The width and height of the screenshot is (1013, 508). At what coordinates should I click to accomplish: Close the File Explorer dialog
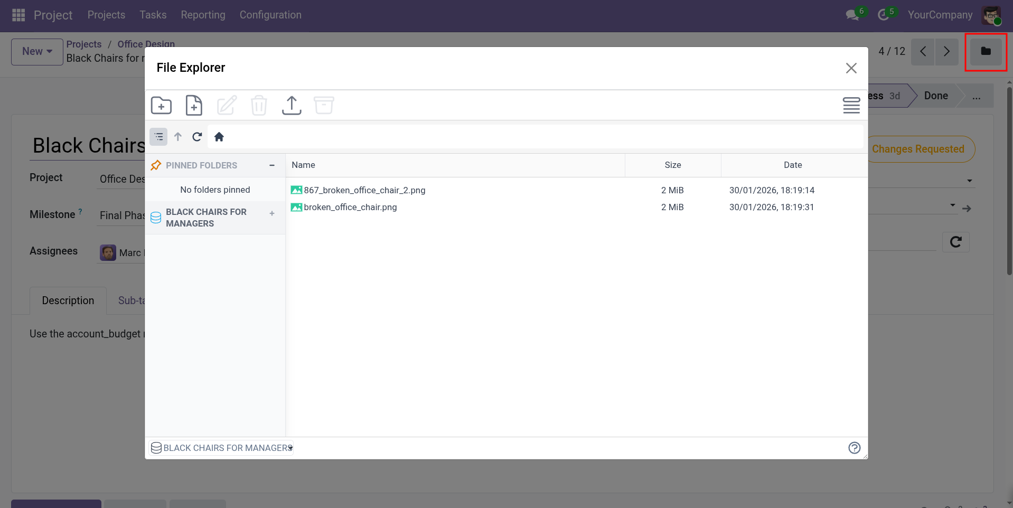[x=851, y=68]
